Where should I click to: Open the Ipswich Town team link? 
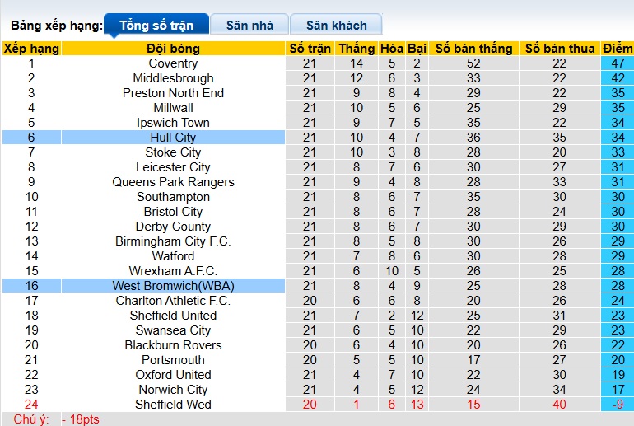(x=173, y=123)
